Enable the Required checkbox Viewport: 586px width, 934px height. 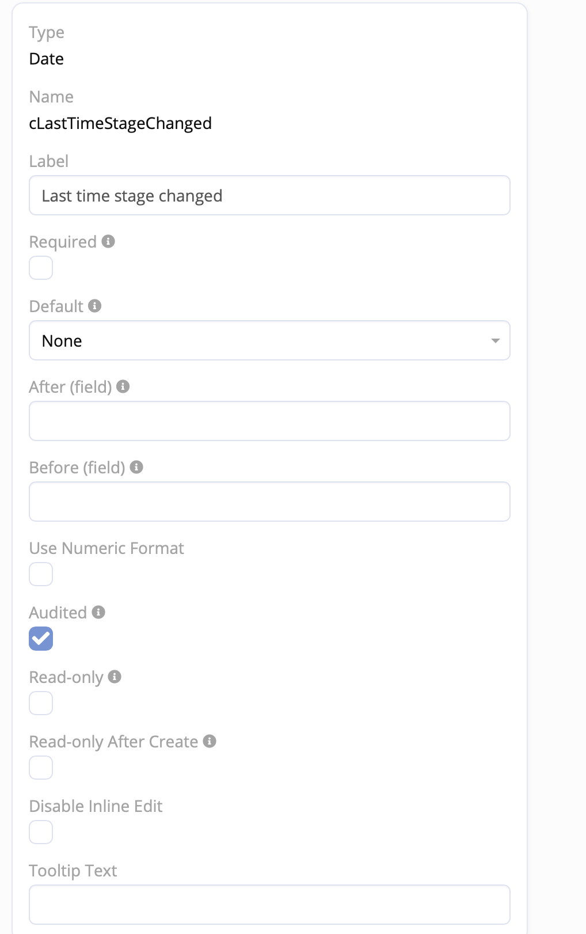tap(41, 268)
